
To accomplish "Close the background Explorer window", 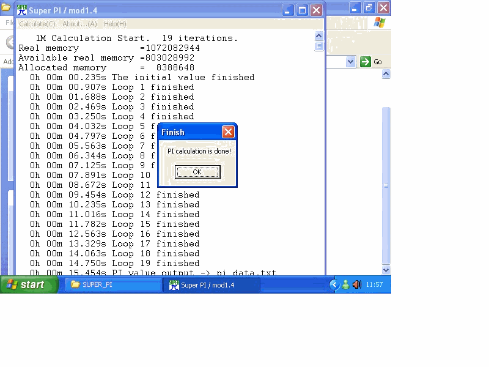I will 384,7.
